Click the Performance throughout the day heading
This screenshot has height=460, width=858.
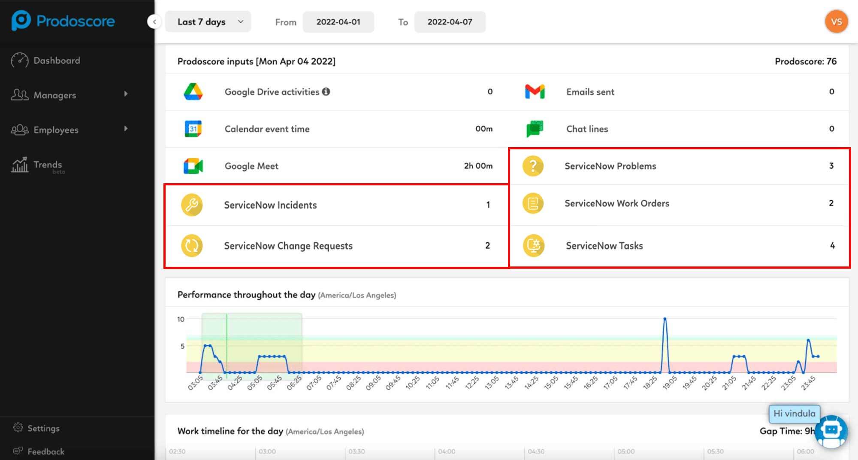[x=246, y=295]
